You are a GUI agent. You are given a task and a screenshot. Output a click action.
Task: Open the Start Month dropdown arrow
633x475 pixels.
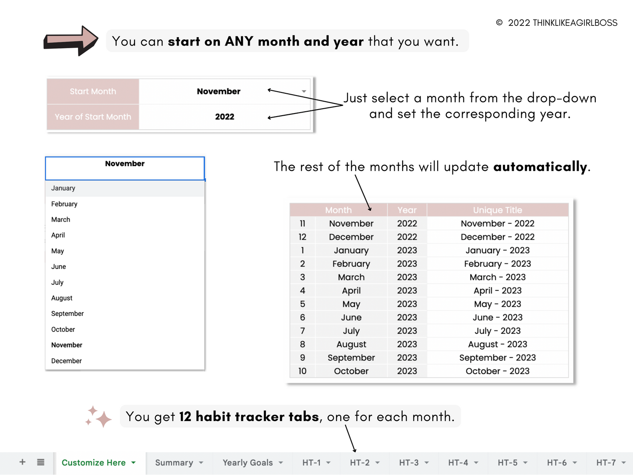[304, 92]
